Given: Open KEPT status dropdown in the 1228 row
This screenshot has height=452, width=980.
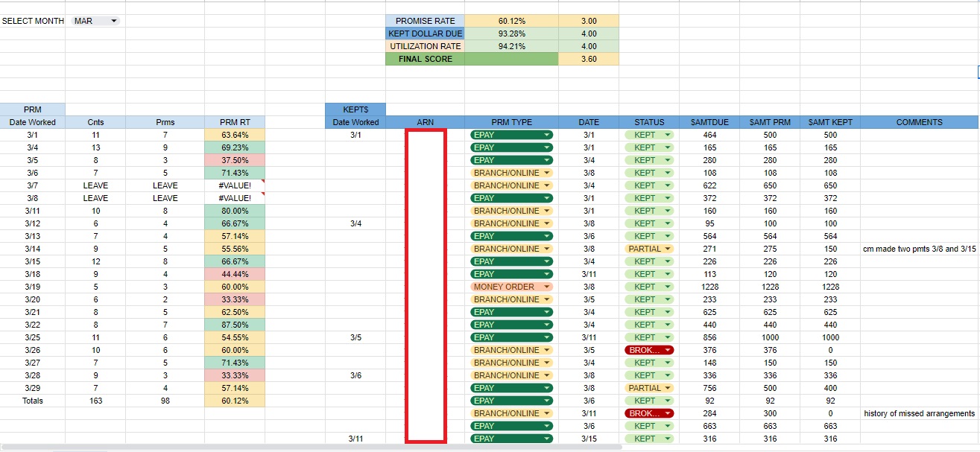Looking at the screenshot, I should pyautogui.click(x=649, y=287).
